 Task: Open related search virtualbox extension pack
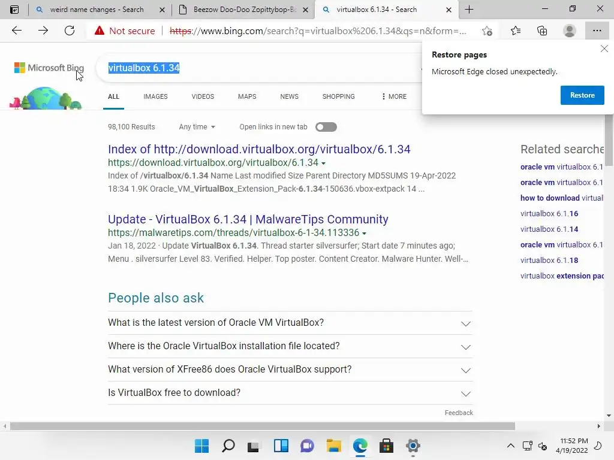pos(562,276)
